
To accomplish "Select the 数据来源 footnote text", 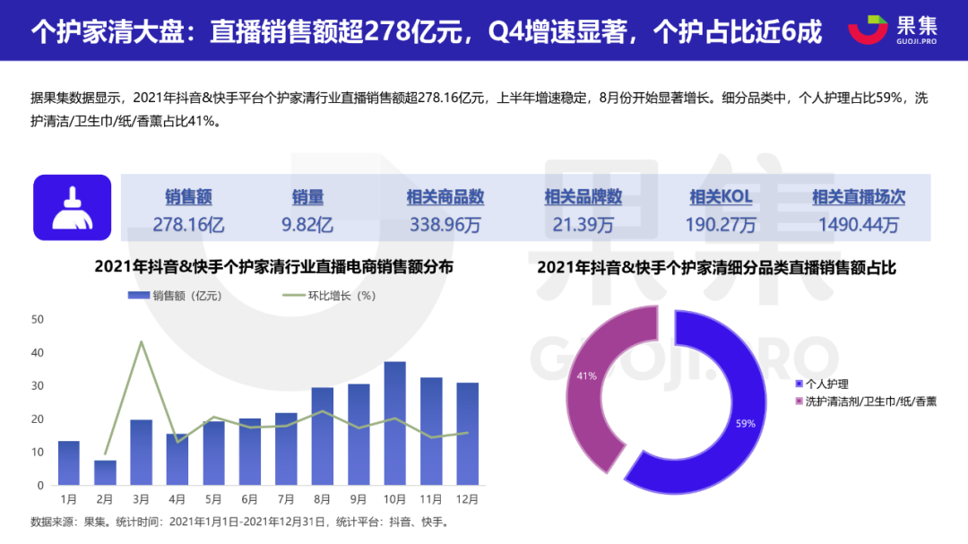I will (241, 522).
